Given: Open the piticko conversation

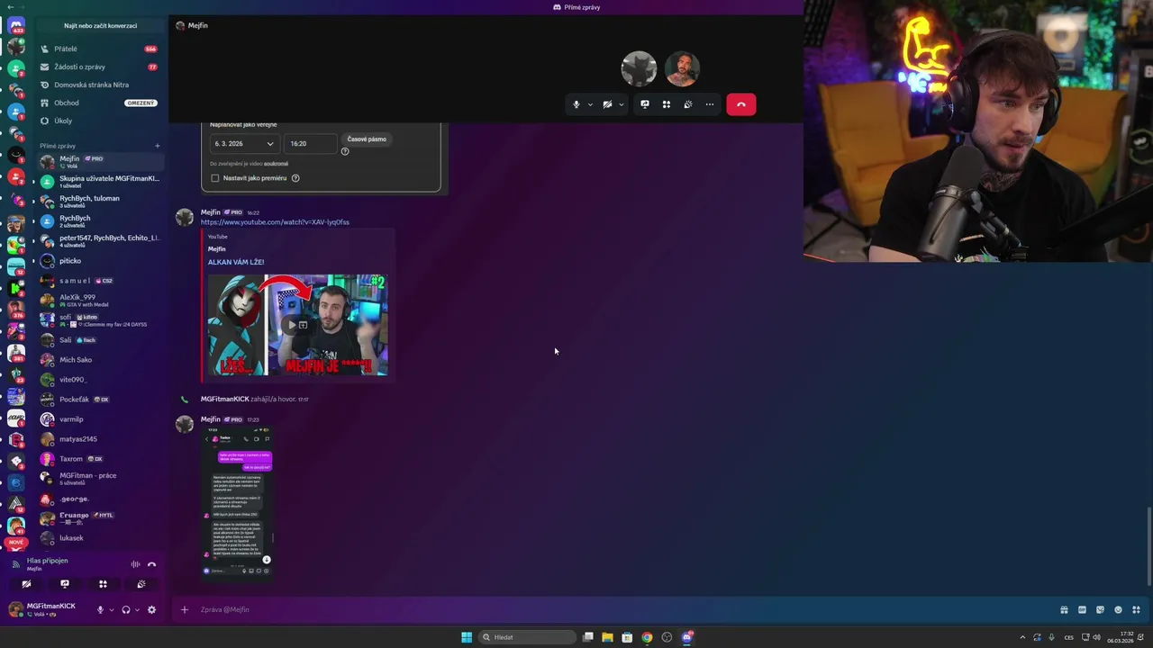Looking at the screenshot, I should pyautogui.click(x=100, y=261).
